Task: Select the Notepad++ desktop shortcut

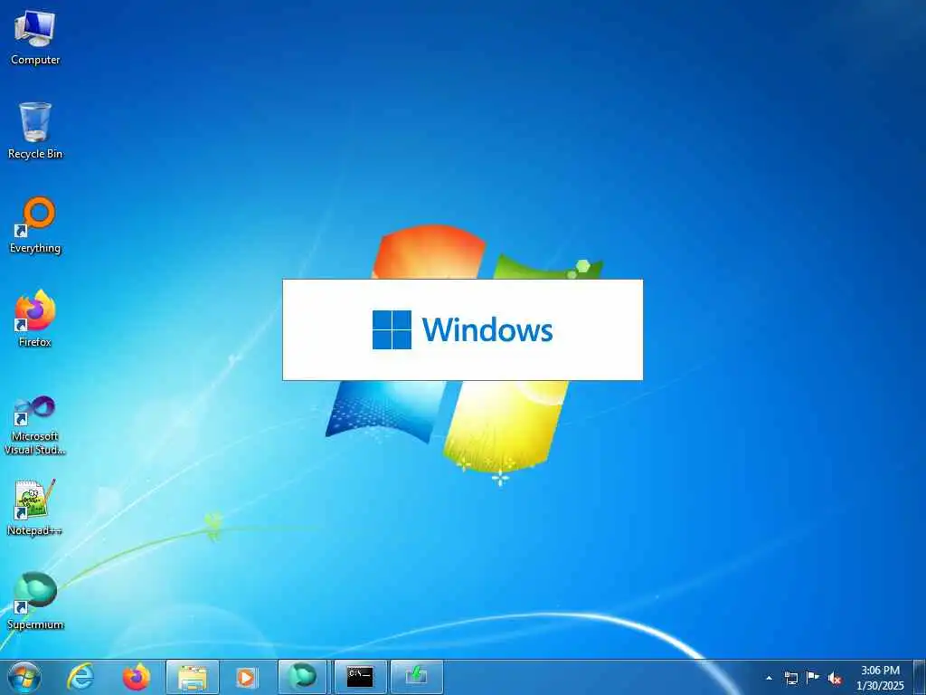Action: tap(35, 508)
